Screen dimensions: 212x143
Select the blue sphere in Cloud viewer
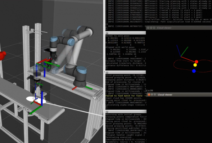[194, 71]
